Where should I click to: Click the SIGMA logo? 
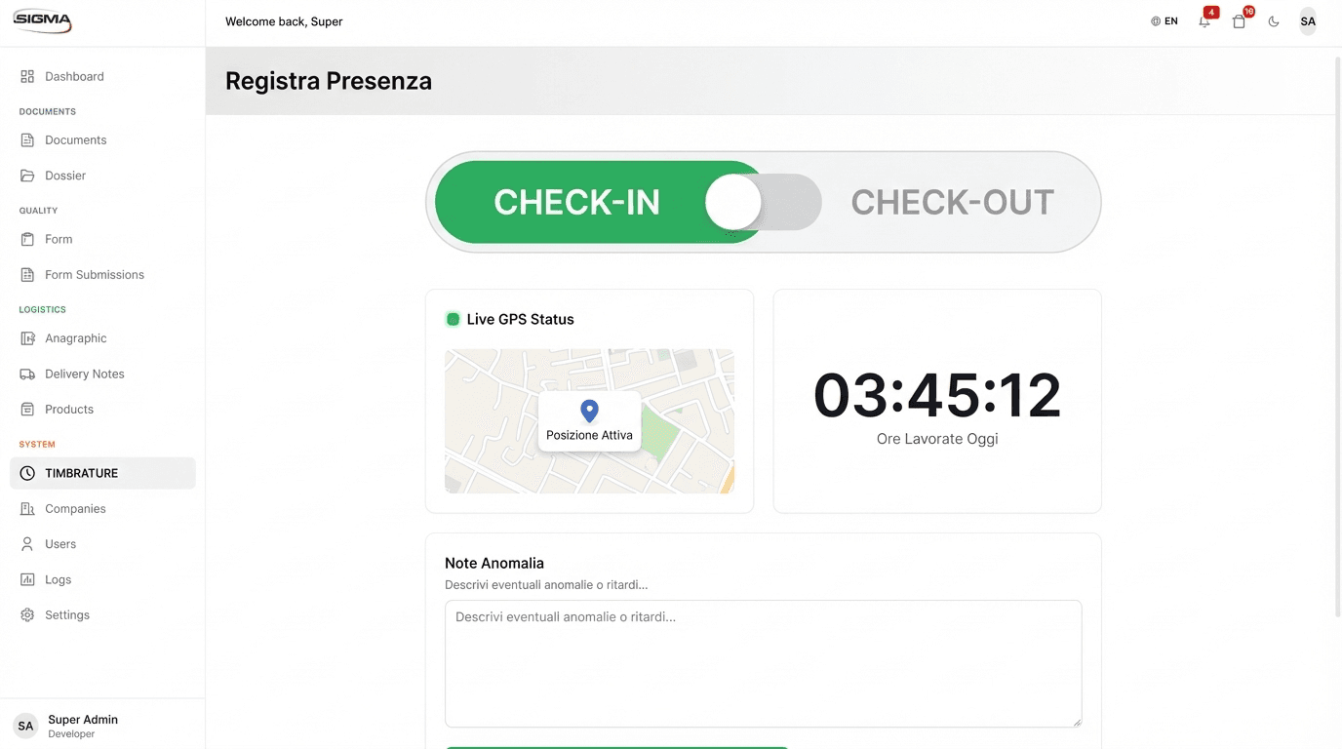pos(43,20)
